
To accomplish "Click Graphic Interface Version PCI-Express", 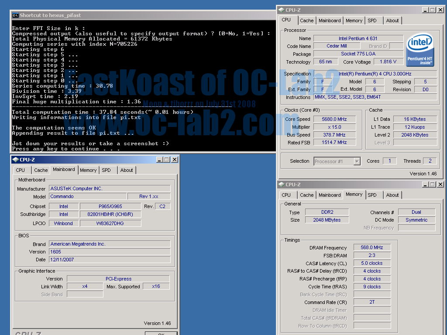I will [x=118, y=279].
